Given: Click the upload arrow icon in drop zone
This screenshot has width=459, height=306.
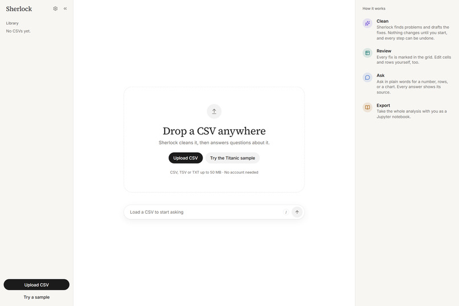Looking at the screenshot, I should tap(214, 111).
